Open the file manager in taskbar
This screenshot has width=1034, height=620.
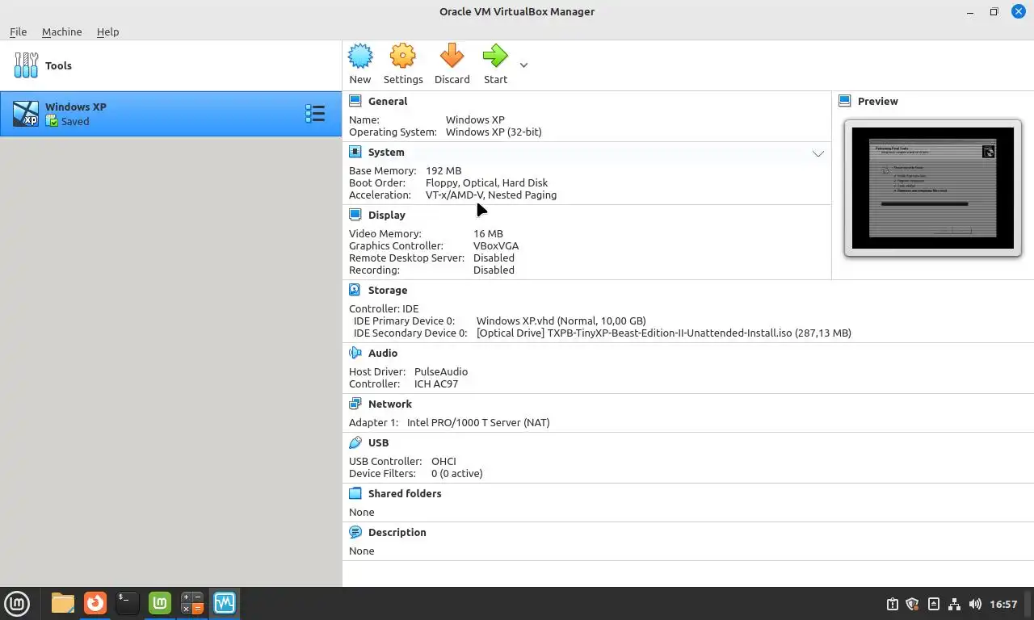pos(62,603)
